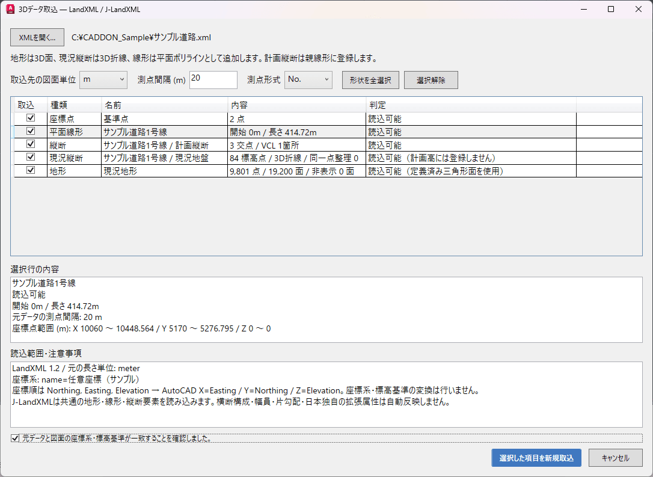Screen dimensions: 653x477
Task: Maximize the 3Dデータ取込 window
Action: pyautogui.click(x=611, y=9)
